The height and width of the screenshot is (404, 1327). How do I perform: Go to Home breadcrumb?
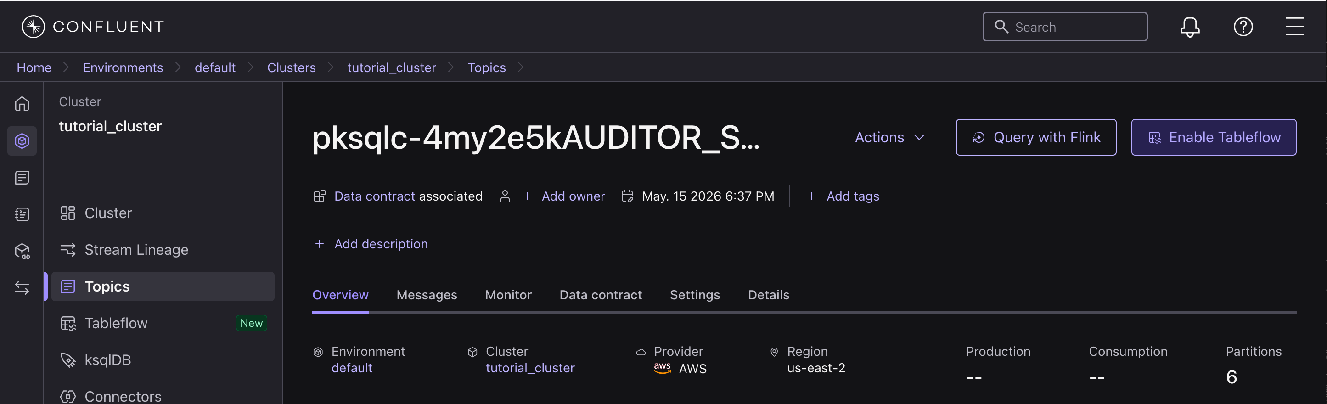point(34,67)
